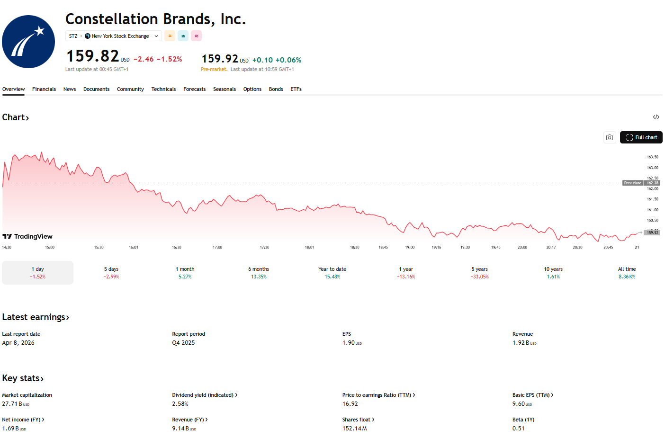The height and width of the screenshot is (438, 665).
Task: Click the 162.28 prev close price tag
Action: point(652,183)
